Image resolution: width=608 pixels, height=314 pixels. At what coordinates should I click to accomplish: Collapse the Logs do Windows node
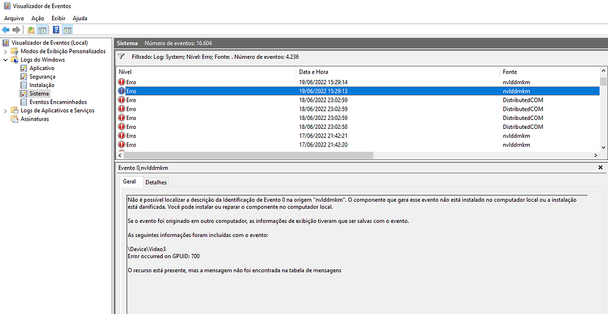5,60
